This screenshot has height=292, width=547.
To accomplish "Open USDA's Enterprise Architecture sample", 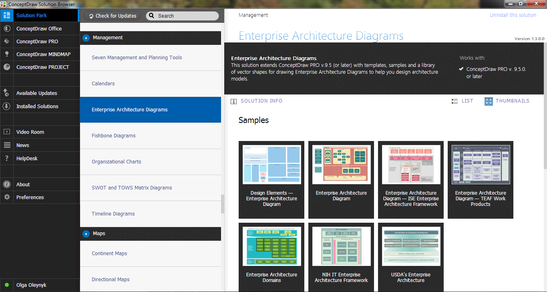I will point(411,257).
